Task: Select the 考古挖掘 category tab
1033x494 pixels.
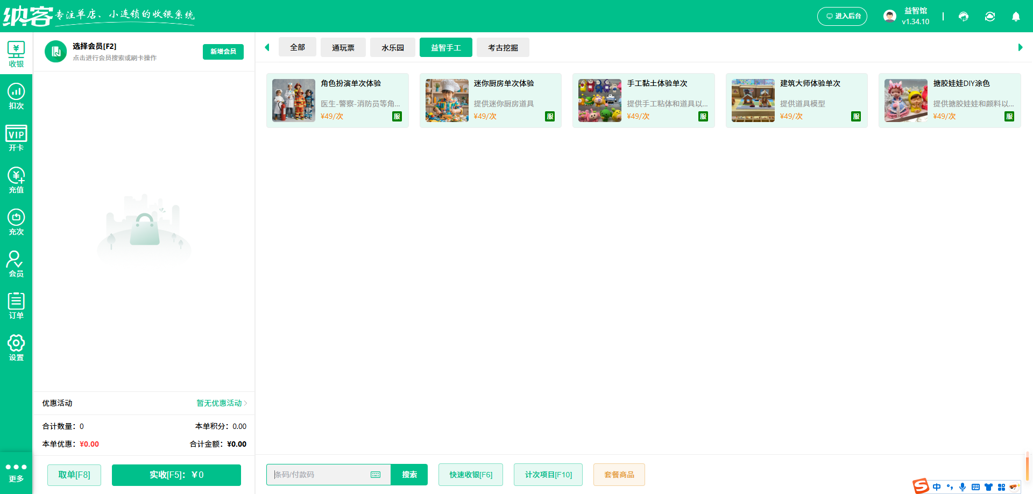Action: coord(503,47)
